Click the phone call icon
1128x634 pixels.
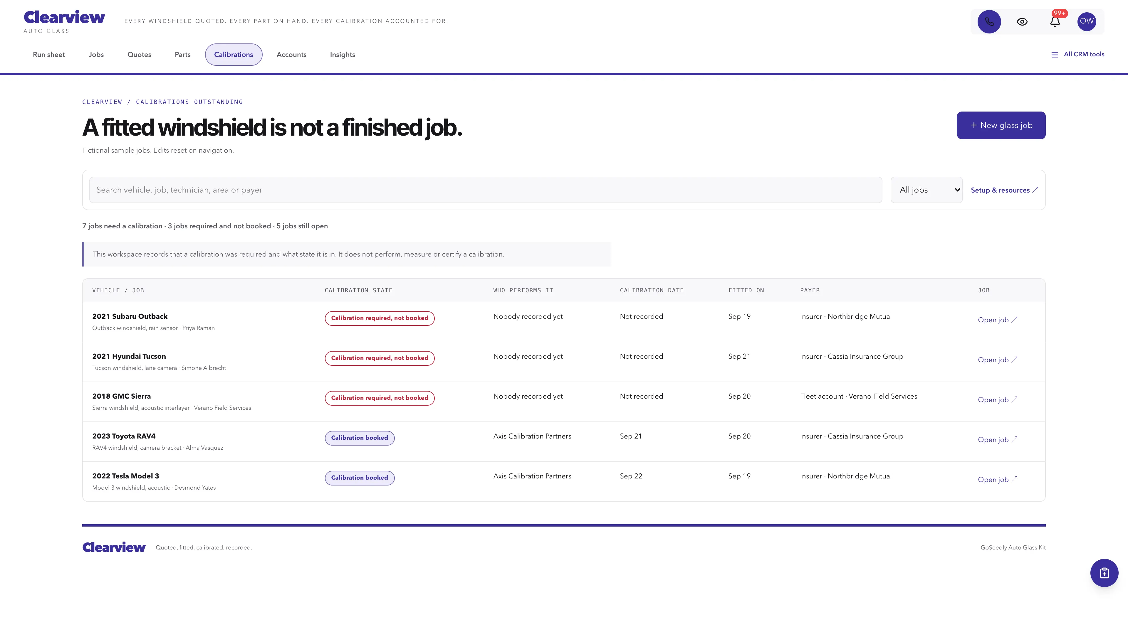[989, 21]
